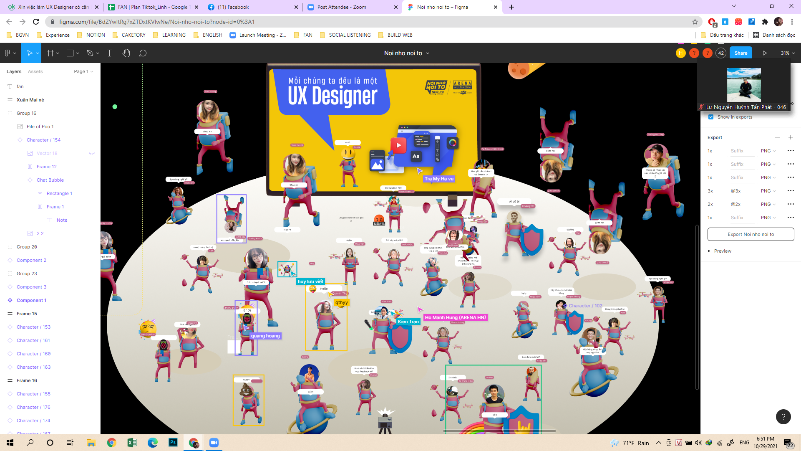Screen dimensions: 801x451
Task: Open Windows Start menu
Action: pos(10,442)
